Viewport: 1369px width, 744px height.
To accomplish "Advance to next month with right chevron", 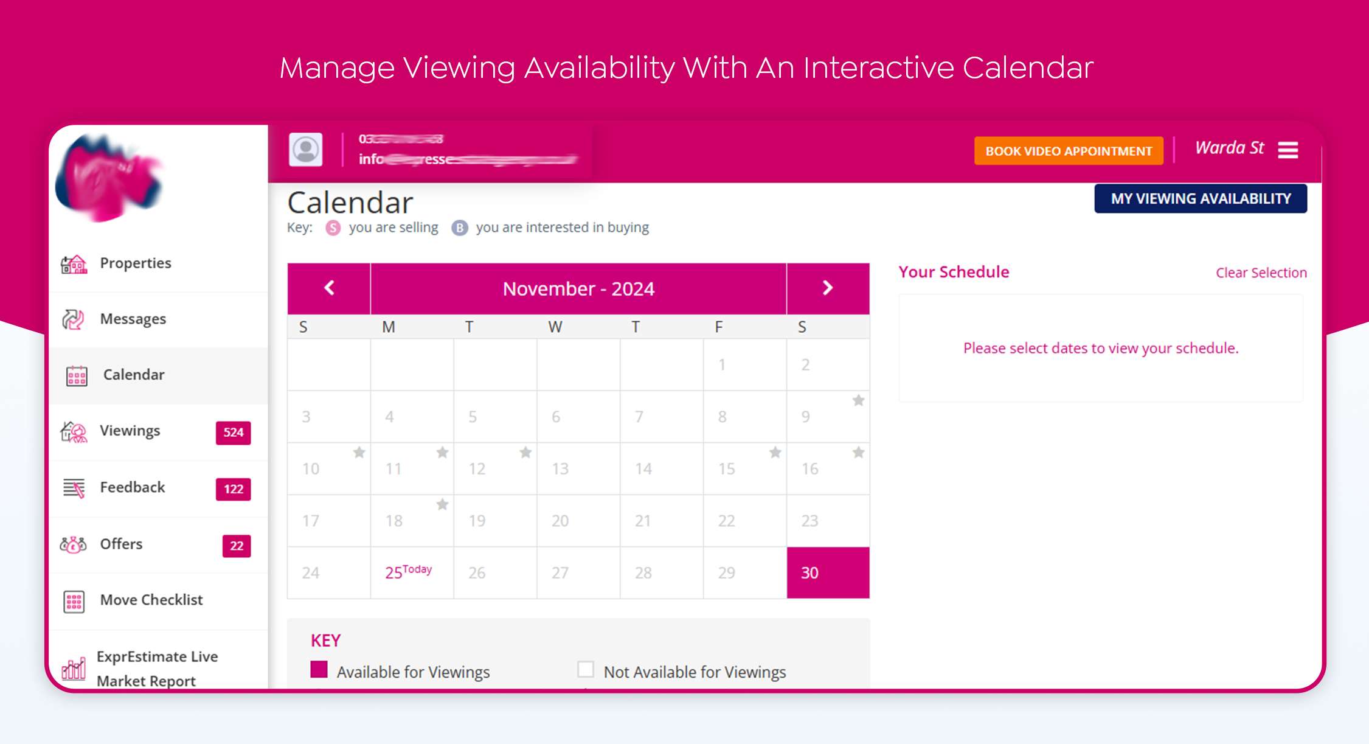I will click(x=827, y=288).
